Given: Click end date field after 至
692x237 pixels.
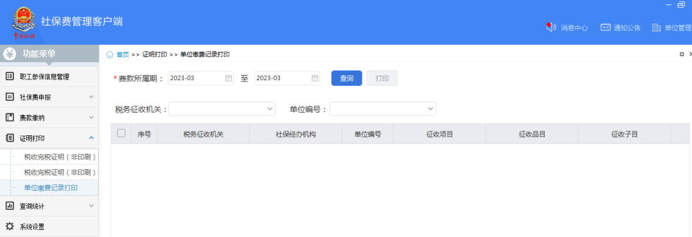Looking at the screenshot, I should [x=287, y=78].
